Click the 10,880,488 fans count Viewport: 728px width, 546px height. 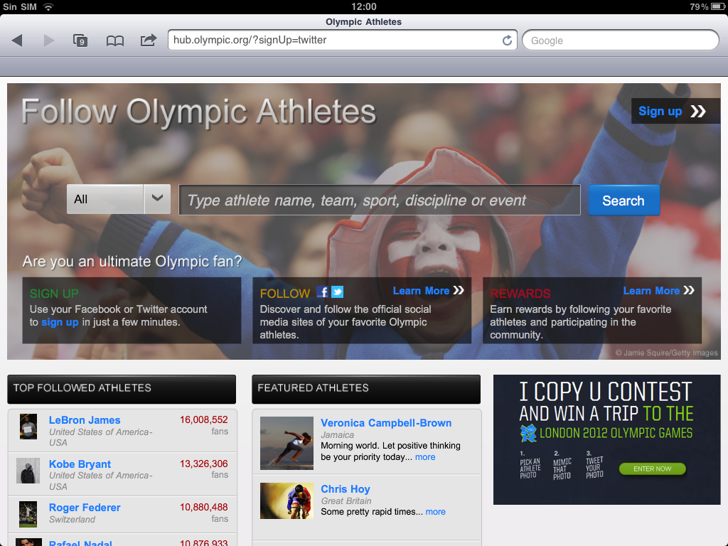pyautogui.click(x=204, y=507)
